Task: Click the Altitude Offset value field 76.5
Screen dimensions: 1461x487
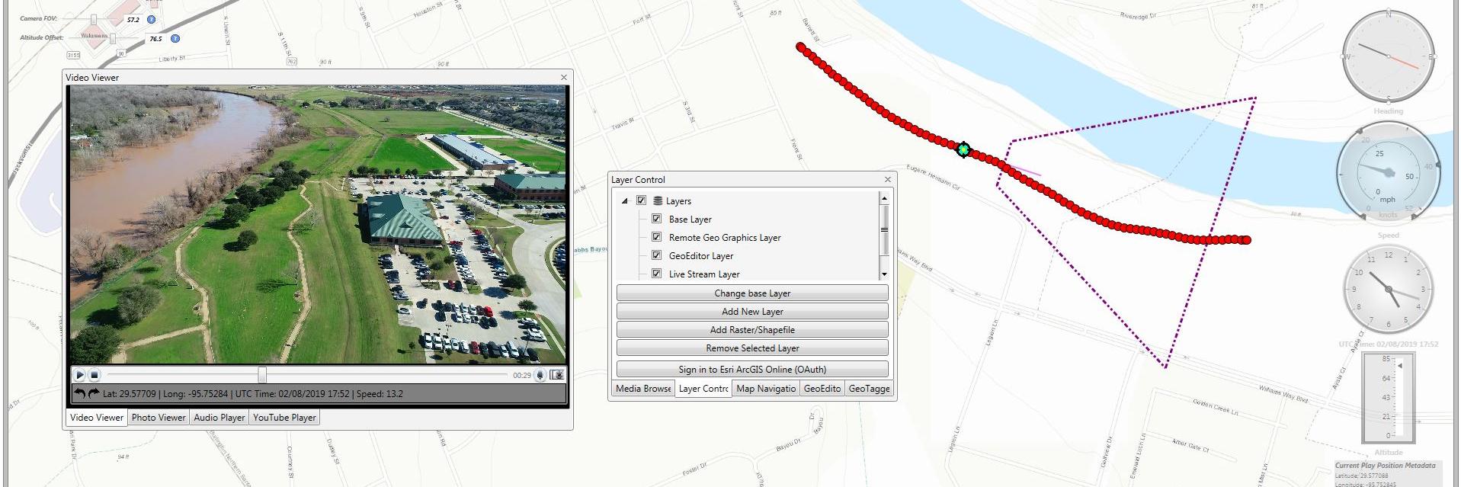Action: (x=155, y=39)
